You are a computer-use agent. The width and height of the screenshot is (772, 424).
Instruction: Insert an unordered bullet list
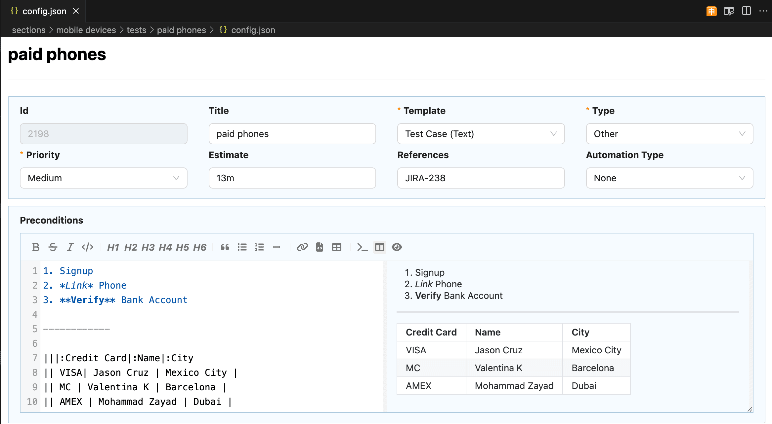coord(242,247)
